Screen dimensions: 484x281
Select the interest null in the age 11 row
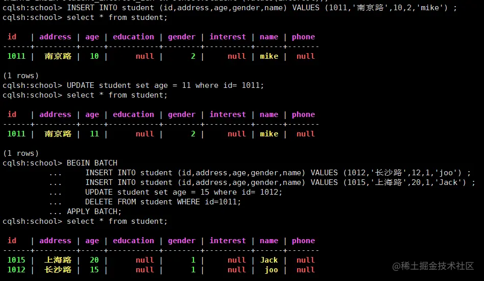pyautogui.click(x=237, y=134)
